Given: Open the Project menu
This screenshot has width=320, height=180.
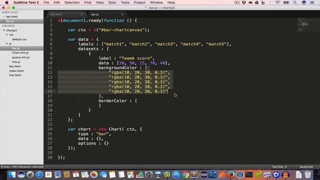Looking at the screenshot, I should tap(139, 2).
